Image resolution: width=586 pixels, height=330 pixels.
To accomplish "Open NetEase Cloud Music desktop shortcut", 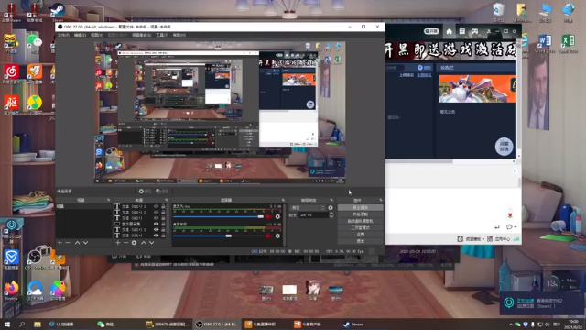I will tap(12, 74).
